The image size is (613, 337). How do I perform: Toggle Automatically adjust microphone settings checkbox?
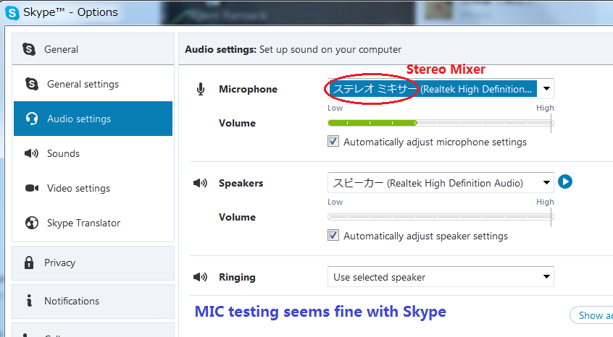point(333,141)
